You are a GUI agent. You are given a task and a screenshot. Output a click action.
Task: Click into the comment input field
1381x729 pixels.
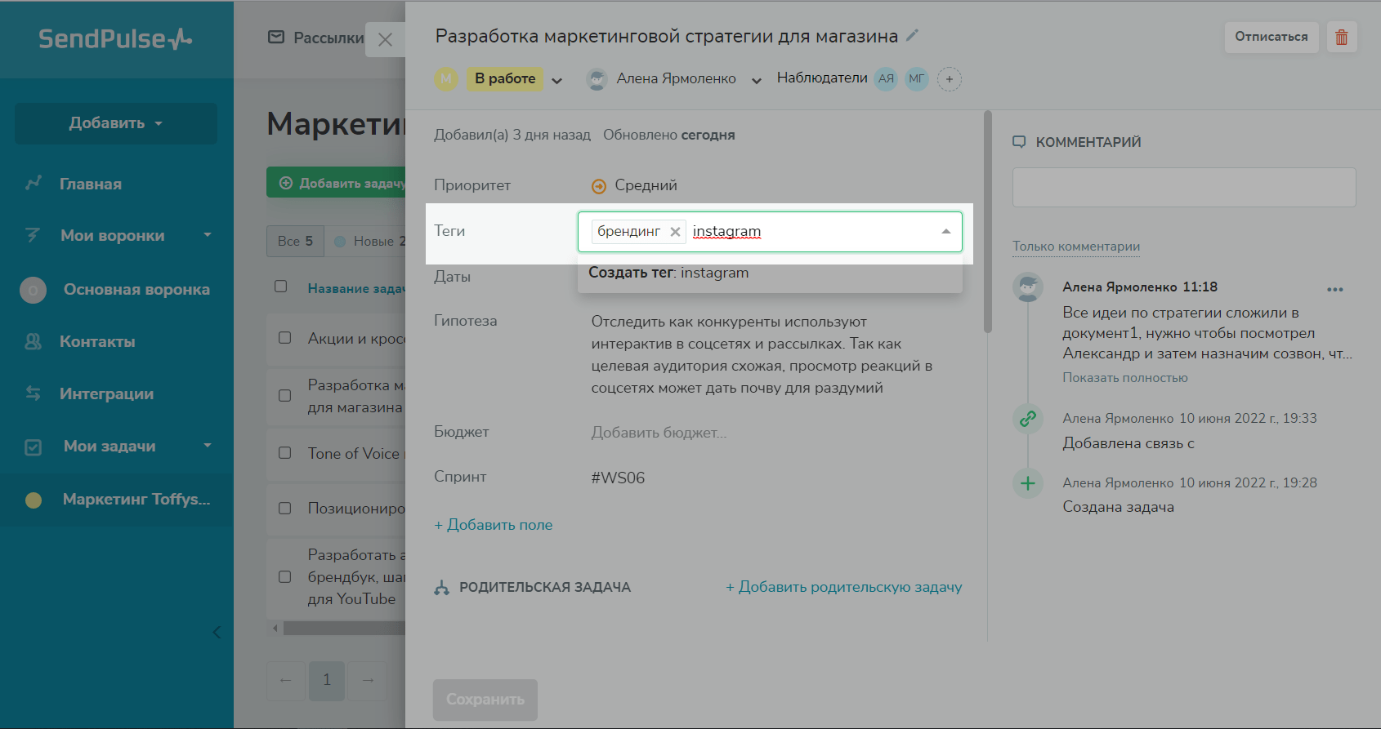[x=1183, y=188]
